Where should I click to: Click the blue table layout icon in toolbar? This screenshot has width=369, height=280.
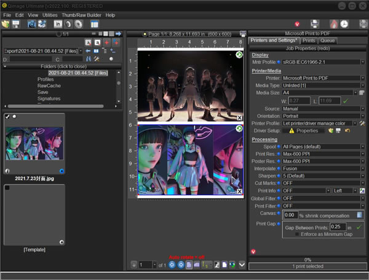click(x=94, y=24)
